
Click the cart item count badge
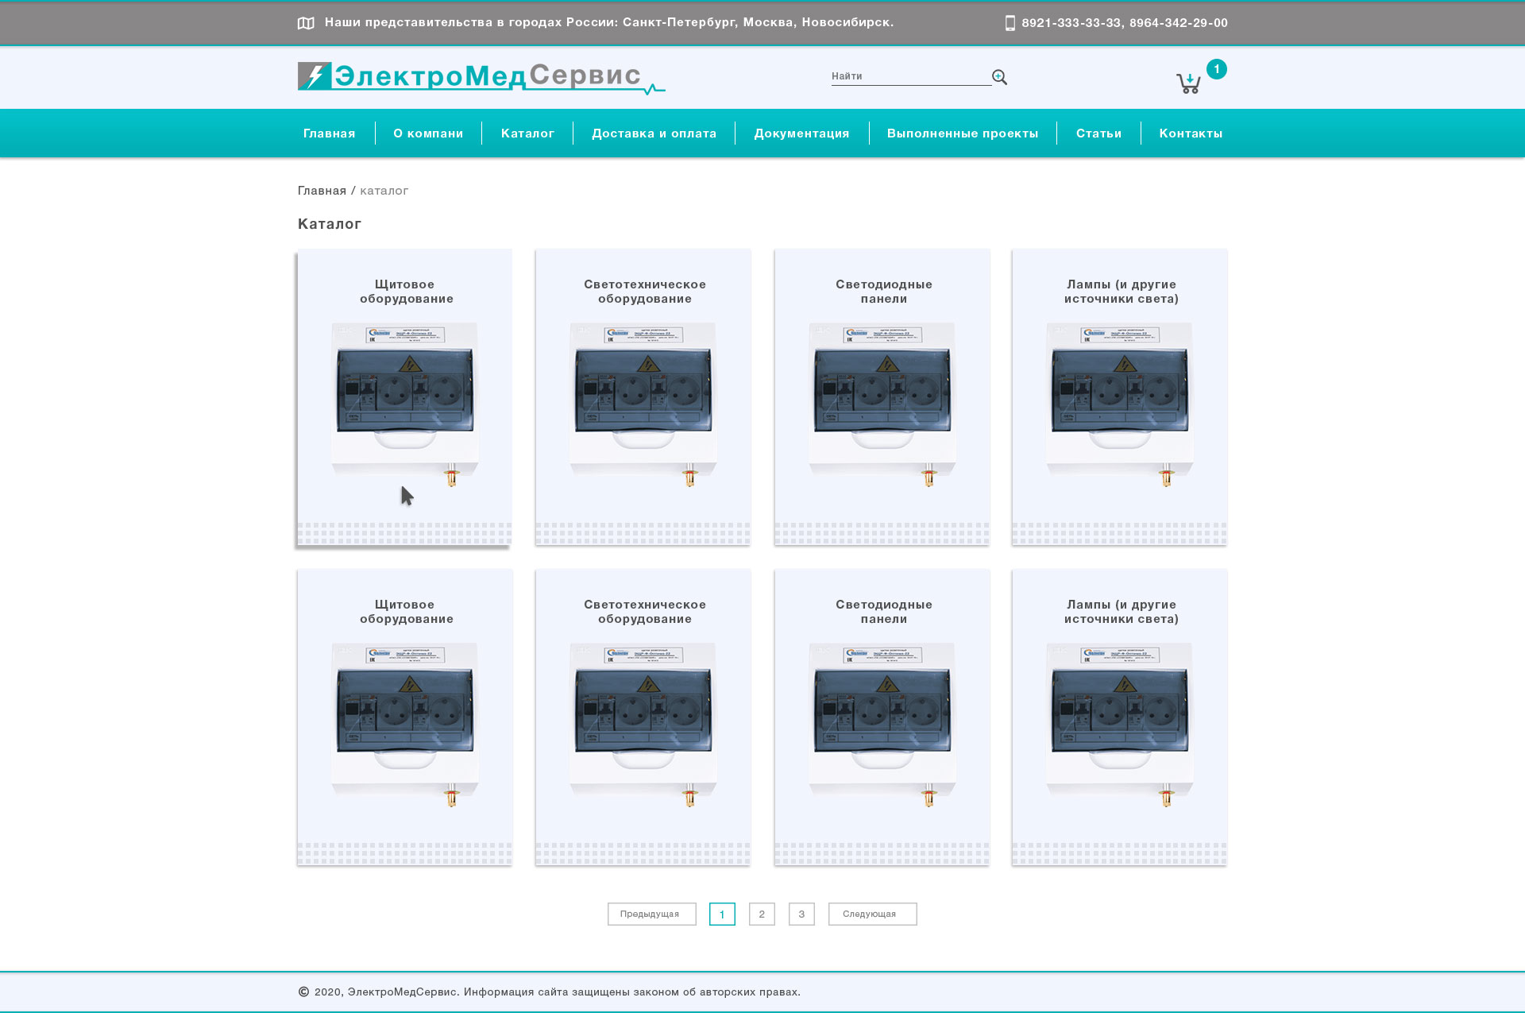pyautogui.click(x=1216, y=69)
